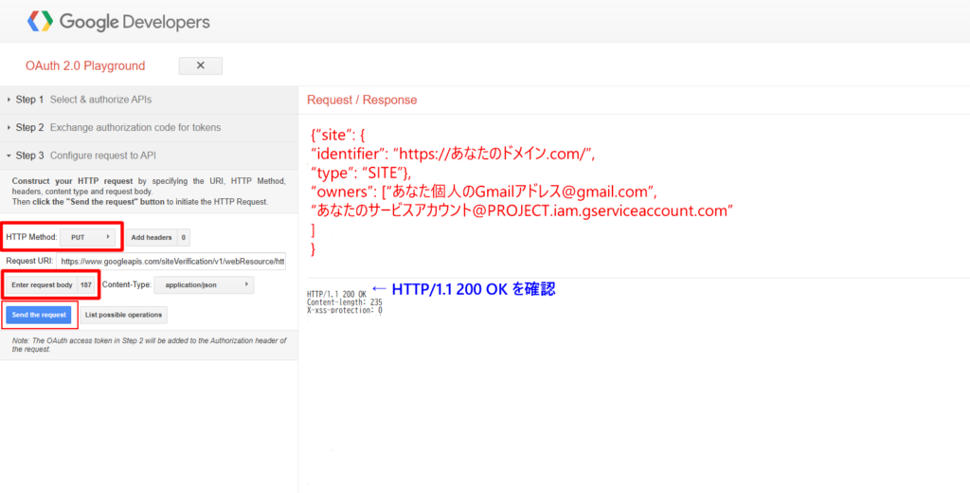Click the Send the request button
The image size is (970, 493).
(39, 315)
